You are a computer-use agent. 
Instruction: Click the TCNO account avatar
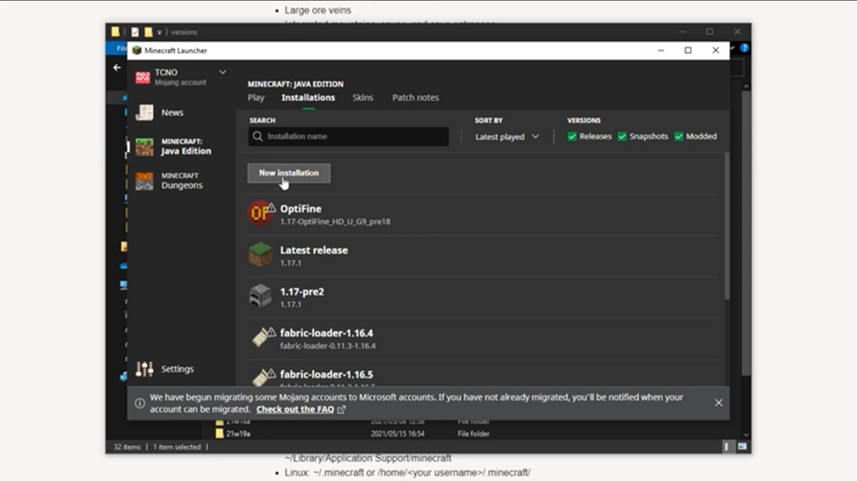[x=142, y=78]
